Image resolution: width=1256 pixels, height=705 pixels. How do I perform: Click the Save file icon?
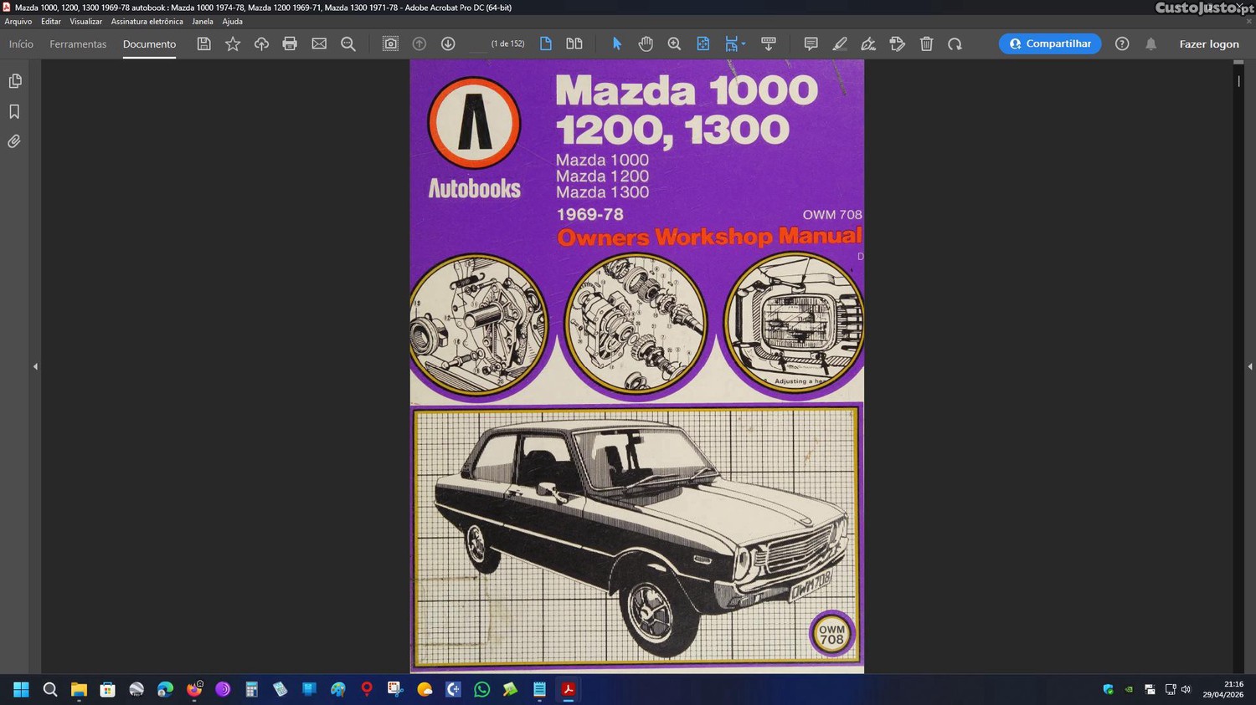[x=203, y=44]
